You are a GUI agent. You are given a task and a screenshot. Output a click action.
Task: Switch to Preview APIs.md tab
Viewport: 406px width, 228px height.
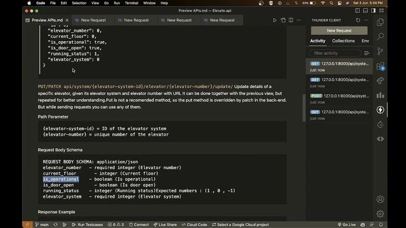tap(47, 20)
